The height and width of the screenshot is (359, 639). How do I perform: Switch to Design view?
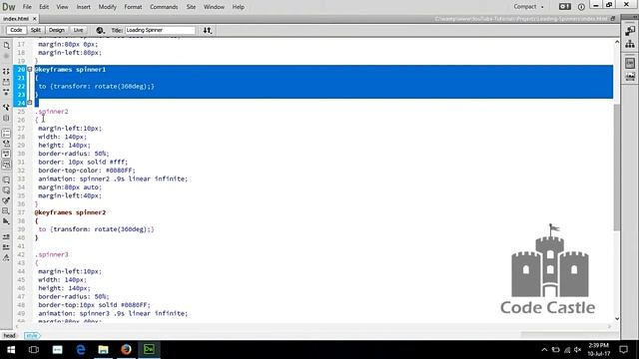[57, 30]
